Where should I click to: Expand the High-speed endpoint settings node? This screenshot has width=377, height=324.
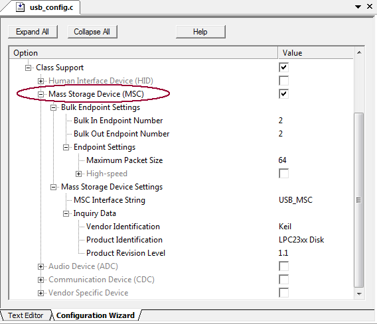point(78,174)
